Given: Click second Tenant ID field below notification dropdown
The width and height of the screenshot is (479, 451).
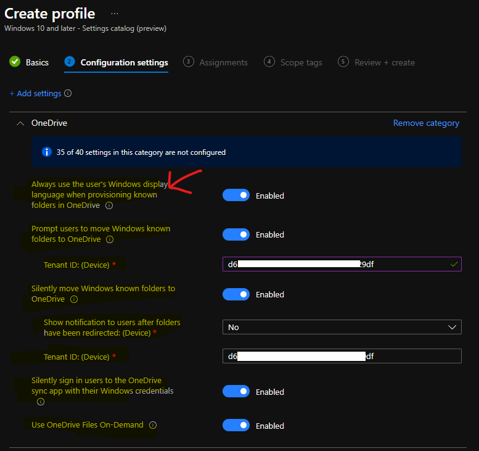Looking at the screenshot, I should click(x=342, y=356).
